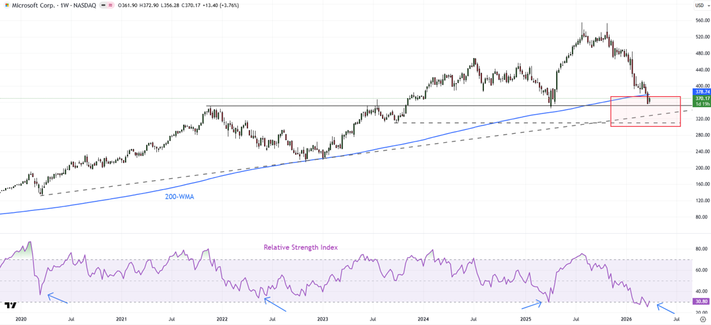Click the 480.00 price axis label
Image resolution: width=711 pixels, height=325 pixels.
click(x=702, y=54)
